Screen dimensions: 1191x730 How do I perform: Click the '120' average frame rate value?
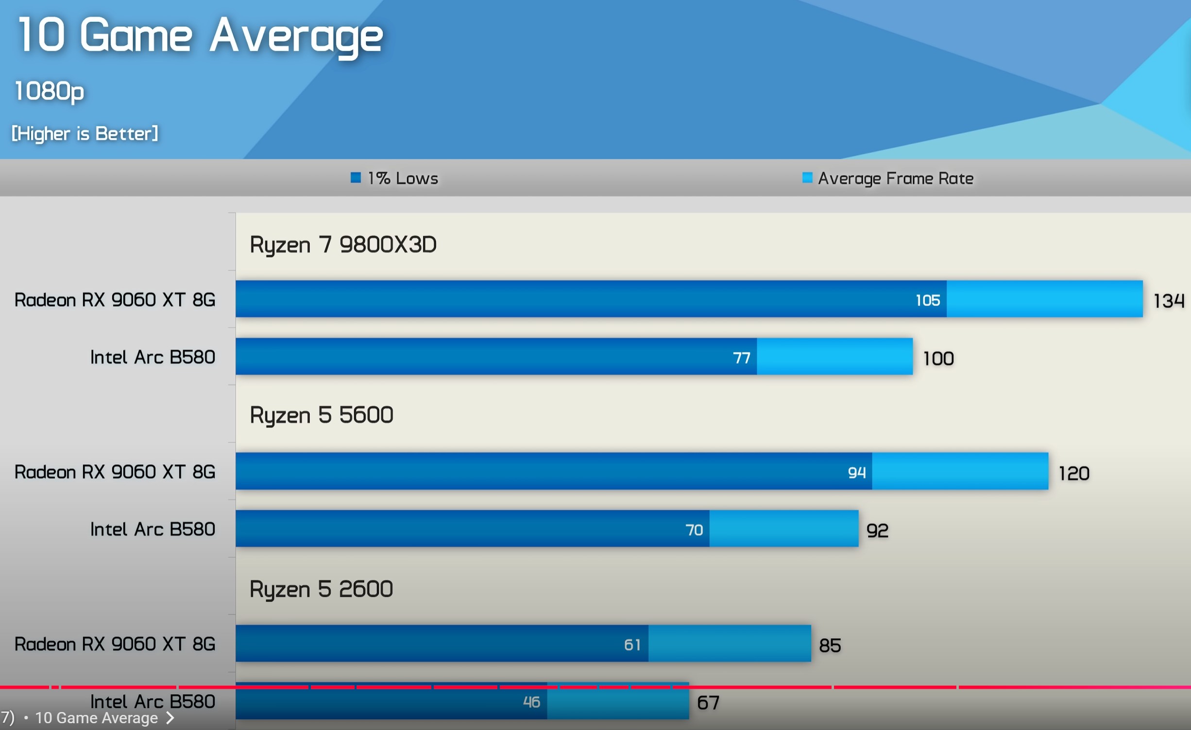1074,474
